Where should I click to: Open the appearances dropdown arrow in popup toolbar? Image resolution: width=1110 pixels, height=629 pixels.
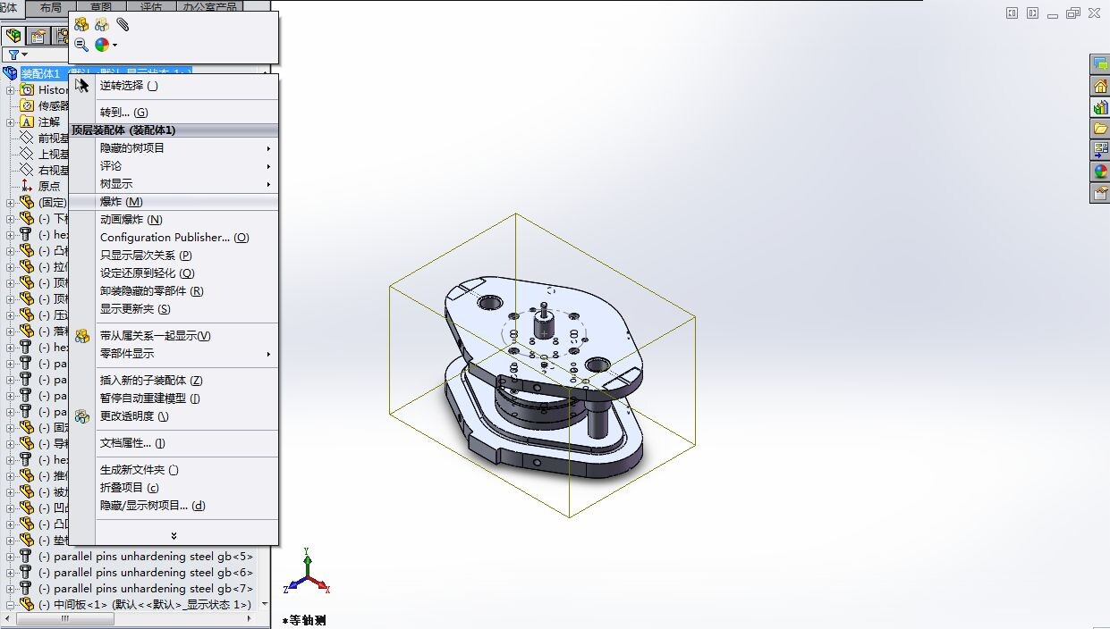click(114, 46)
